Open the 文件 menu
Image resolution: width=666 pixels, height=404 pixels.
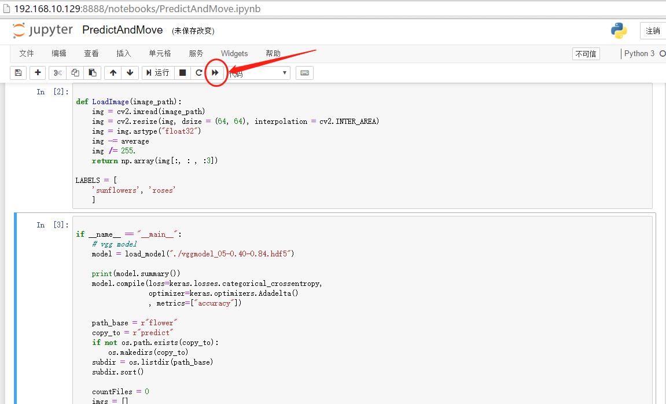pyautogui.click(x=27, y=53)
